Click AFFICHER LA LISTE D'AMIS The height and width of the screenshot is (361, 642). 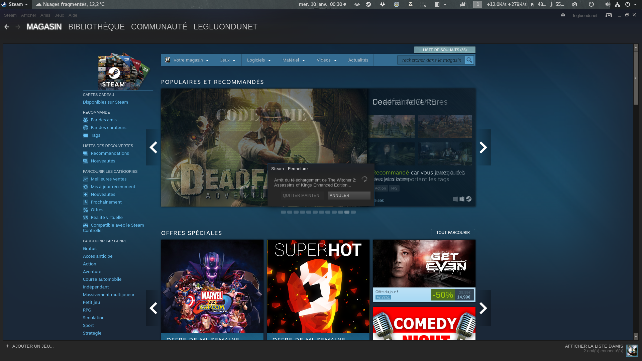coord(594,346)
